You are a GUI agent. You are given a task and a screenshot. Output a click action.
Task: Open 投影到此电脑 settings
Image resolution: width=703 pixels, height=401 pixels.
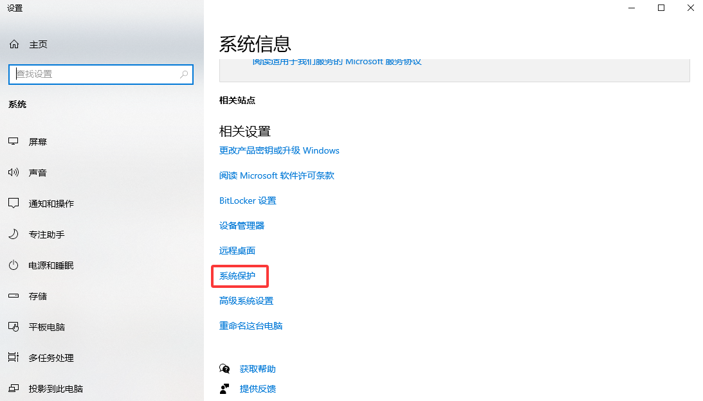(x=55, y=388)
